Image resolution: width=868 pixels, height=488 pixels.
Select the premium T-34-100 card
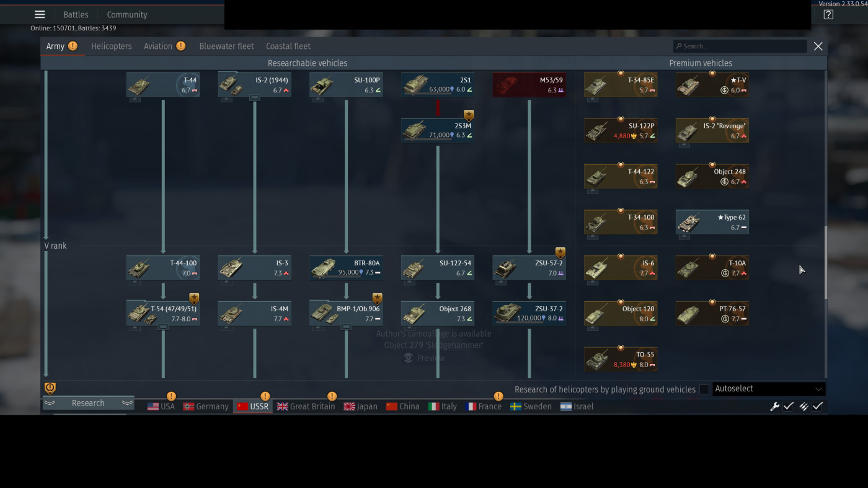[x=621, y=222]
